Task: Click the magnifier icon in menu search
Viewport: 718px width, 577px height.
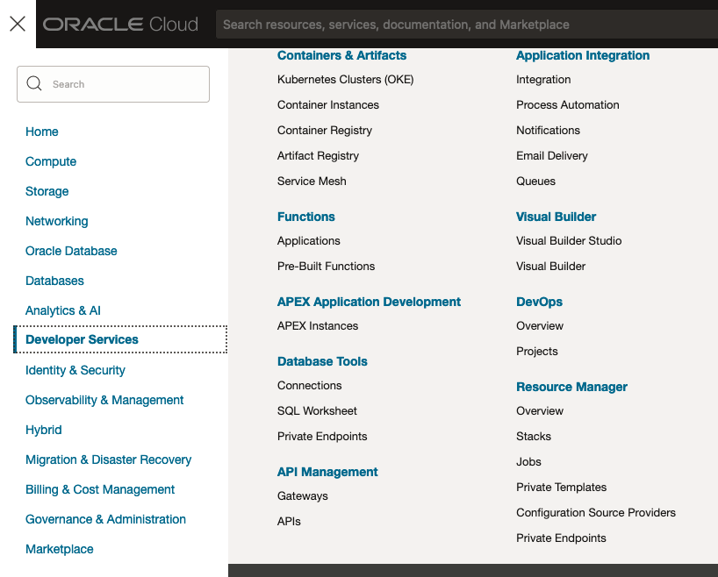Action: pyautogui.click(x=34, y=84)
